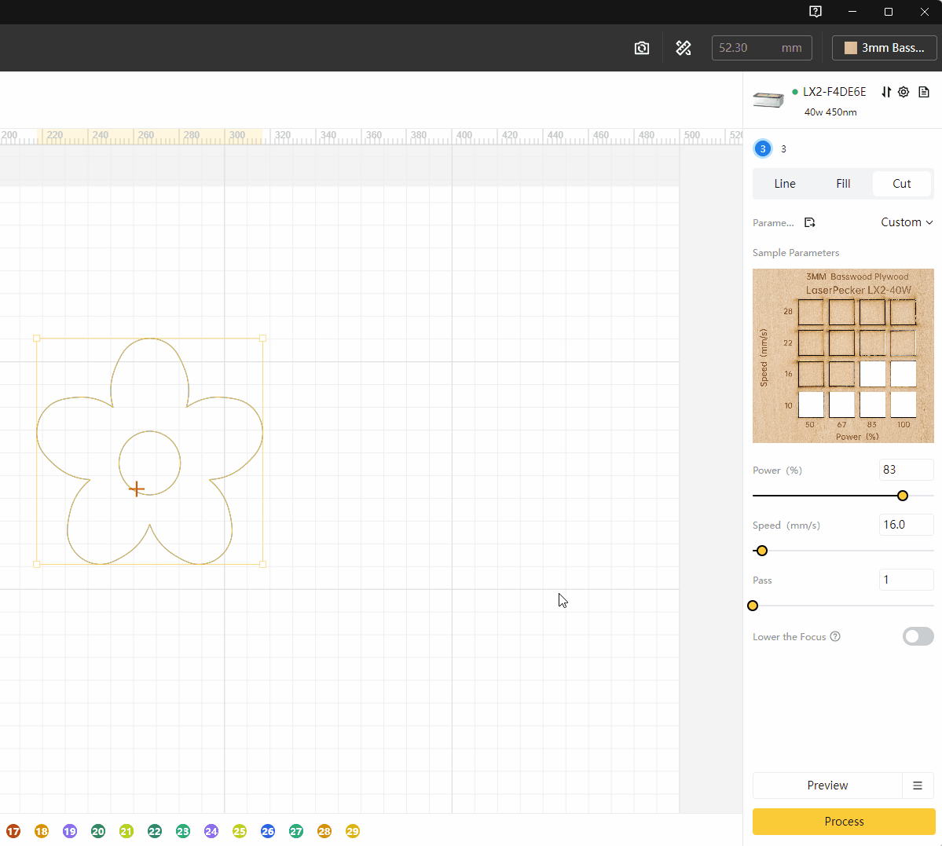Click the bottom-left selection handle of flower
The image size is (942, 846).
click(37, 564)
